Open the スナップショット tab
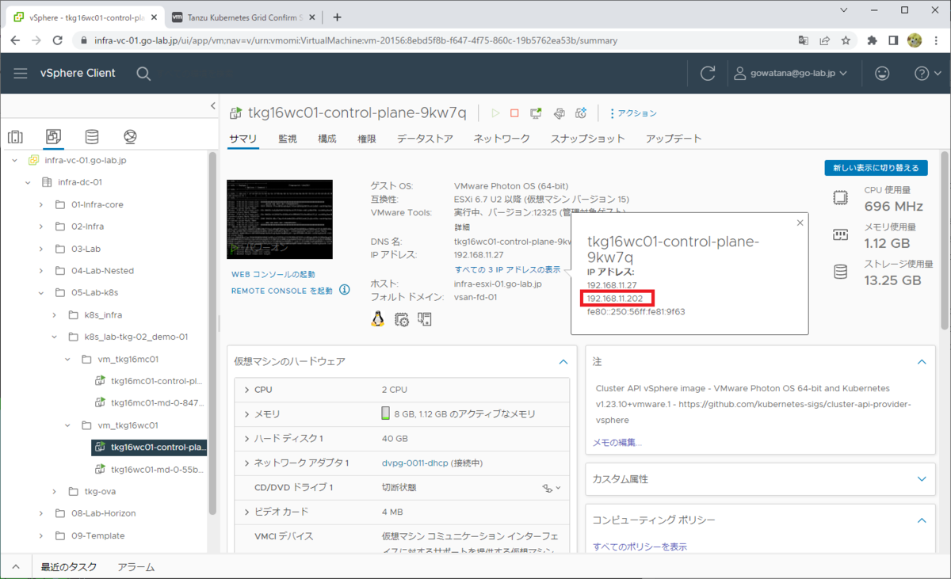Viewport: 951px width, 579px height. (x=588, y=139)
